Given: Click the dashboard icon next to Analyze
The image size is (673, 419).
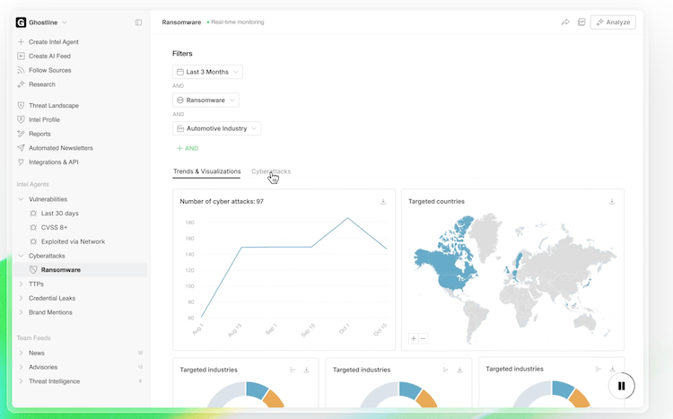Looking at the screenshot, I should pos(581,22).
